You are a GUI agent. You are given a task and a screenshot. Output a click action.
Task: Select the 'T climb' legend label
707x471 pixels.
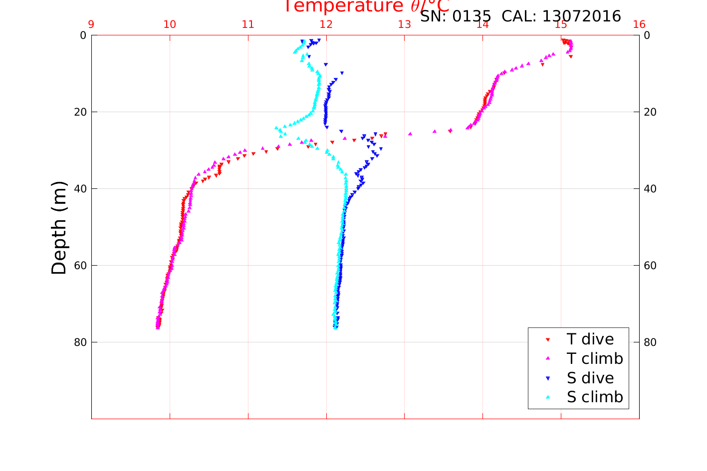[x=595, y=358]
